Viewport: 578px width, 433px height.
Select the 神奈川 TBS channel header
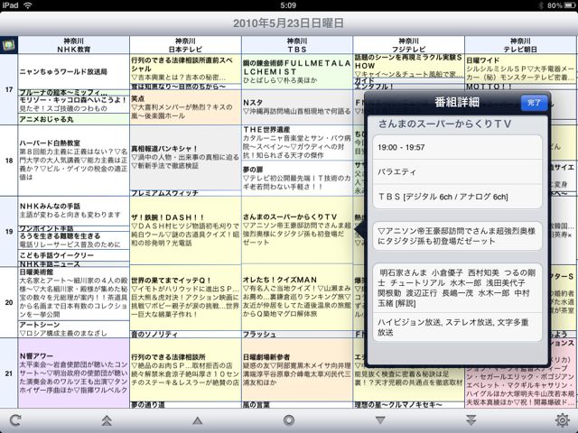pyautogui.click(x=297, y=45)
